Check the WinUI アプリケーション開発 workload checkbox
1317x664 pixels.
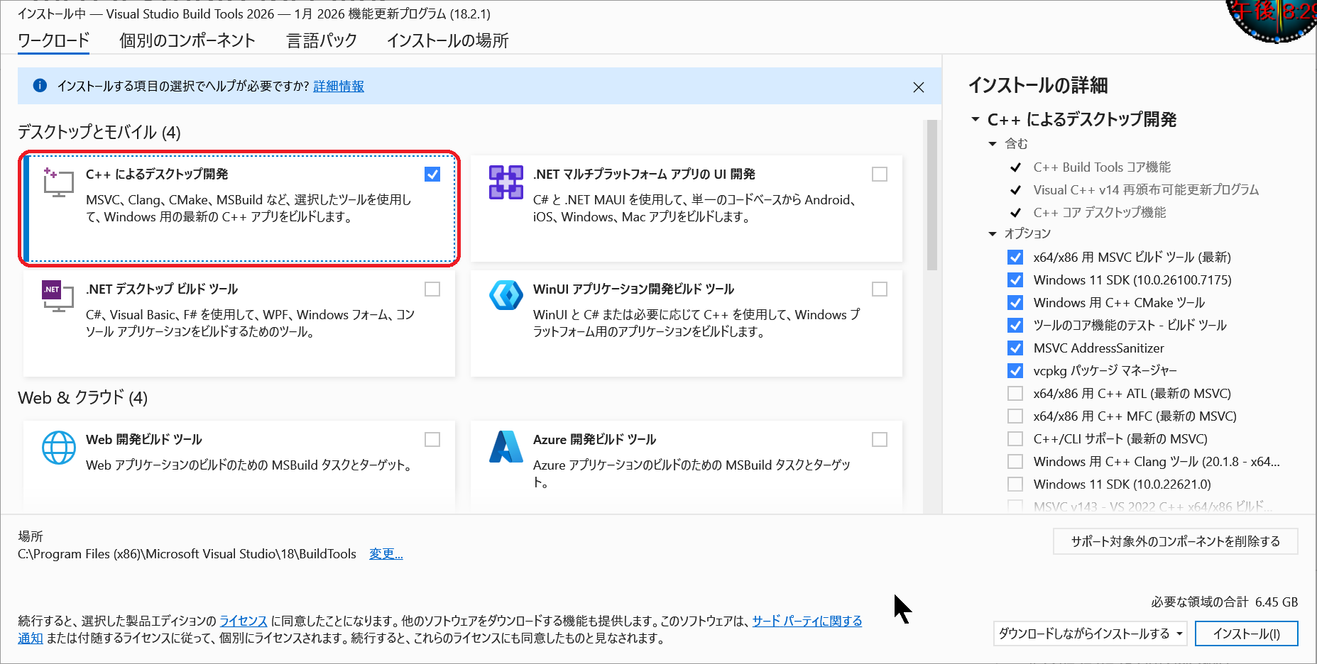(880, 289)
